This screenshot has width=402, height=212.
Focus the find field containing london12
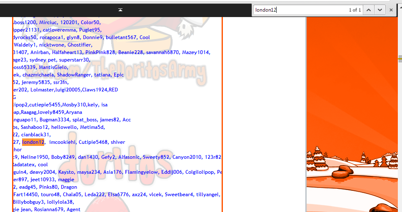(300, 10)
